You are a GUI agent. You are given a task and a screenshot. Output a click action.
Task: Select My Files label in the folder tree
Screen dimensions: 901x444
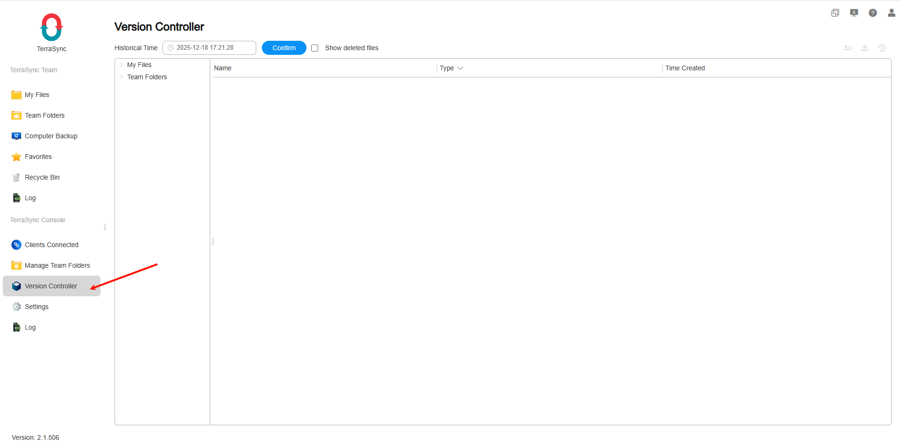click(139, 65)
